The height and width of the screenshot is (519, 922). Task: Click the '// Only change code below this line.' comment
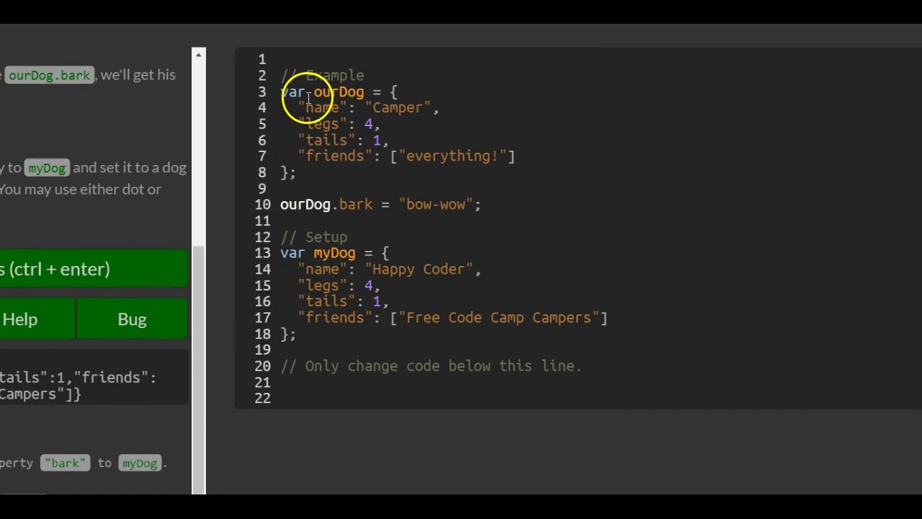[431, 366]
